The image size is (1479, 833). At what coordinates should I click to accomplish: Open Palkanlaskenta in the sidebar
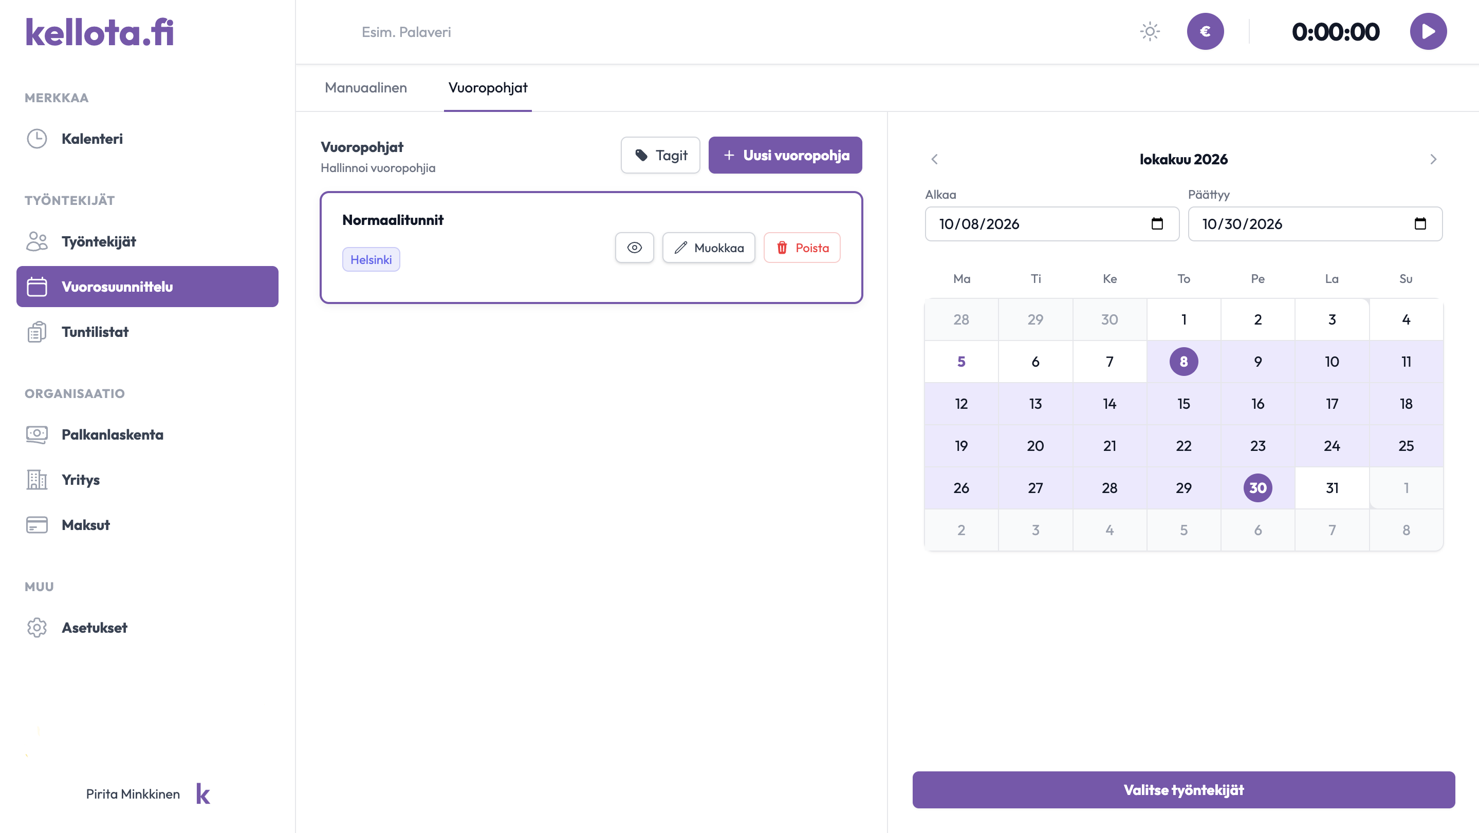point(147,434)
